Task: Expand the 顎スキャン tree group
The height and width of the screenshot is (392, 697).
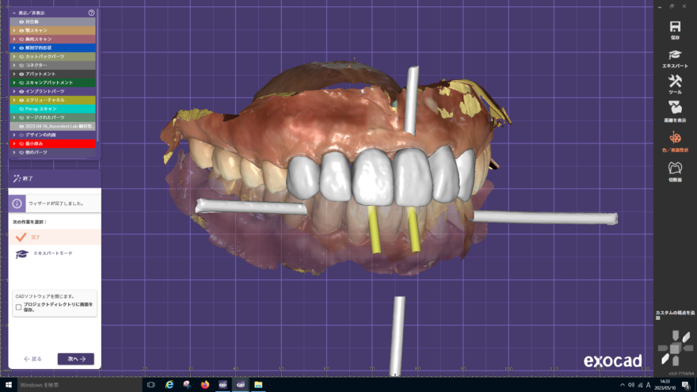Action: [x=14, y=30]
